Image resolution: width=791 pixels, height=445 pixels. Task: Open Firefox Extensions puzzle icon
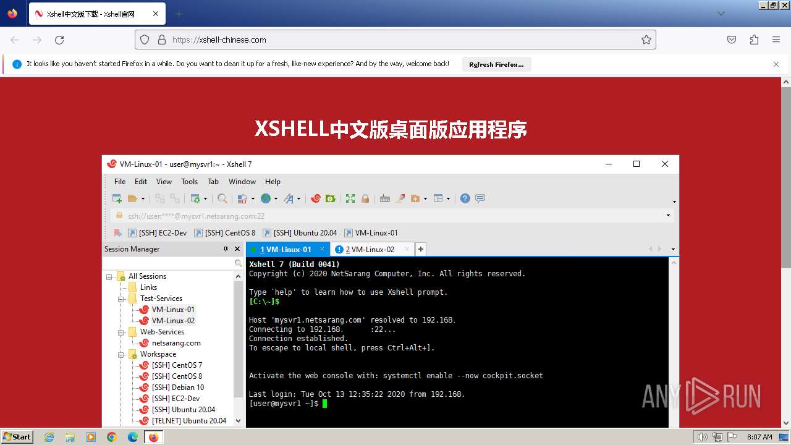point(754,40)
